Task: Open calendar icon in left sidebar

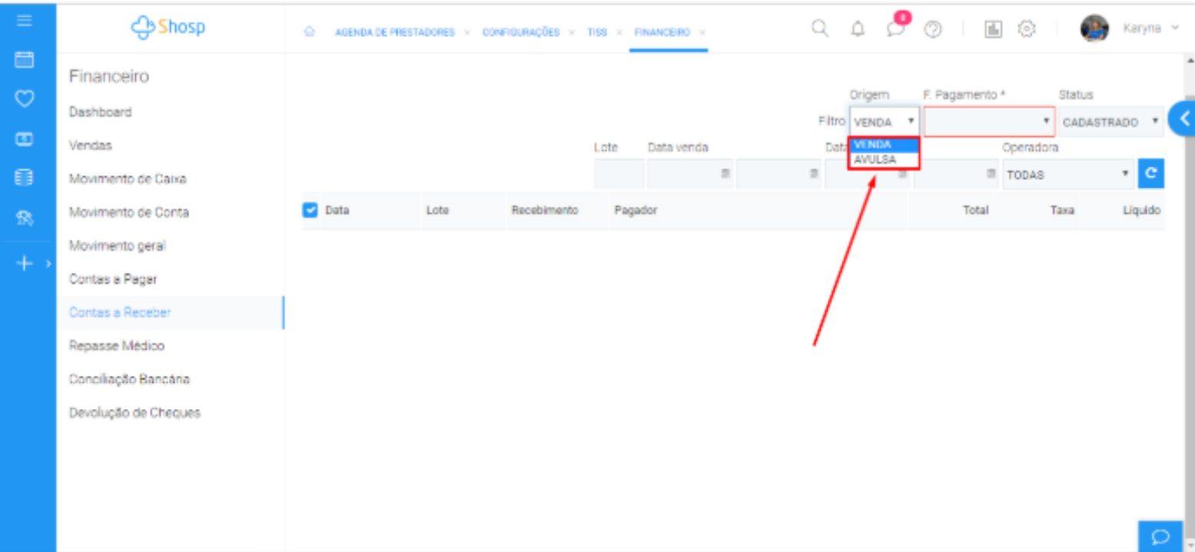Action: coord(25,59)
